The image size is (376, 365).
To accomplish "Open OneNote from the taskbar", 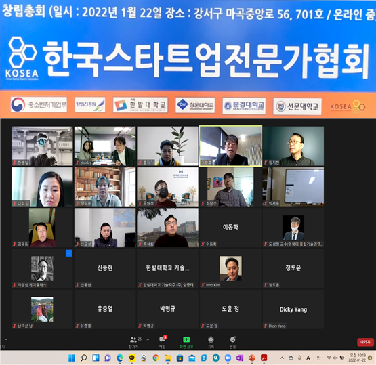I will click(x=240, y=358).
